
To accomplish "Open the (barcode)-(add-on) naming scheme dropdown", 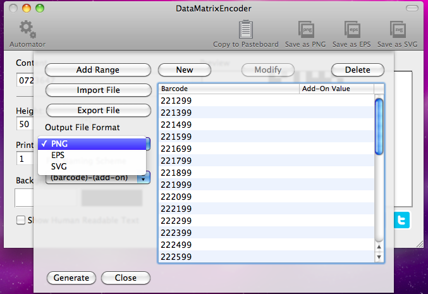I will tap(98, 178).
